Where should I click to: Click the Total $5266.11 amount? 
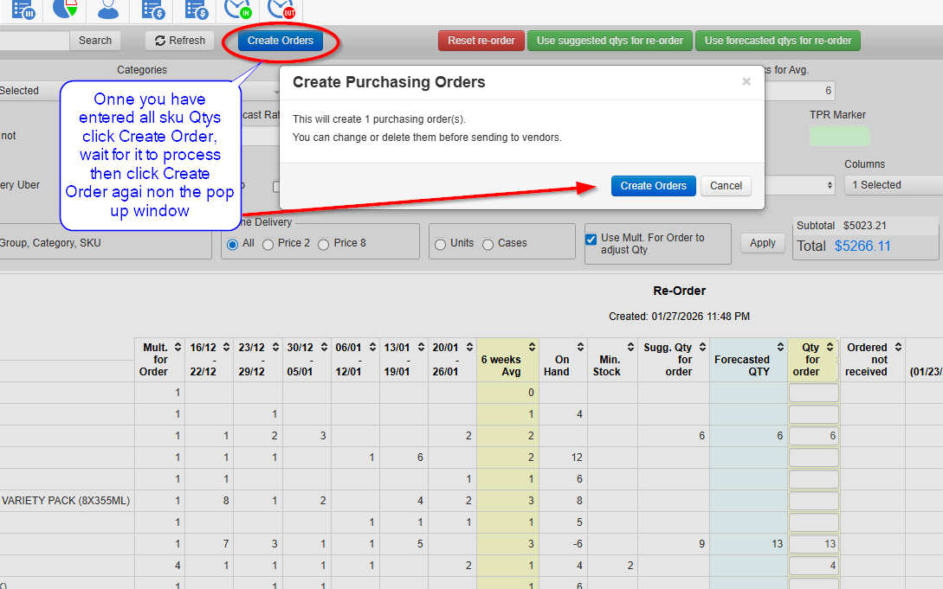pyautogui.click(x=862, y=246)
